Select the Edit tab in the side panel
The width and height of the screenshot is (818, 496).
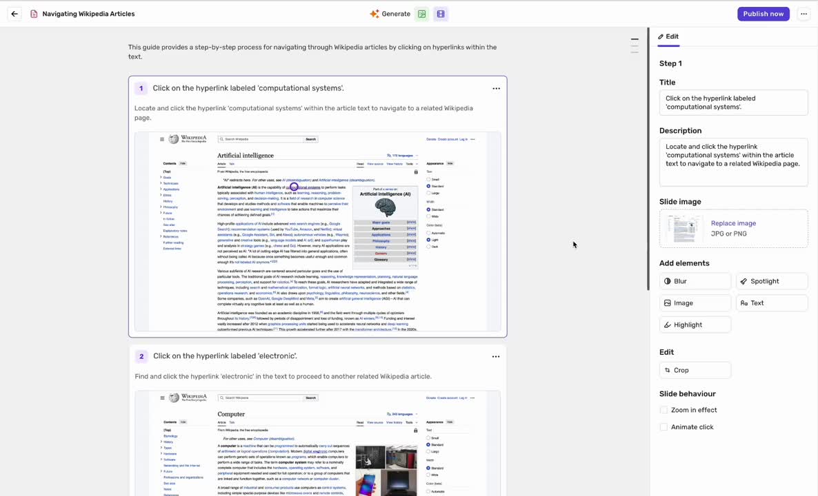click(668, 37)
